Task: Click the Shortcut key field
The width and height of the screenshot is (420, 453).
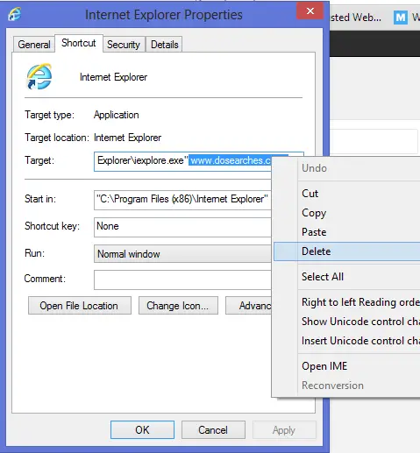Action: point(182,227)
